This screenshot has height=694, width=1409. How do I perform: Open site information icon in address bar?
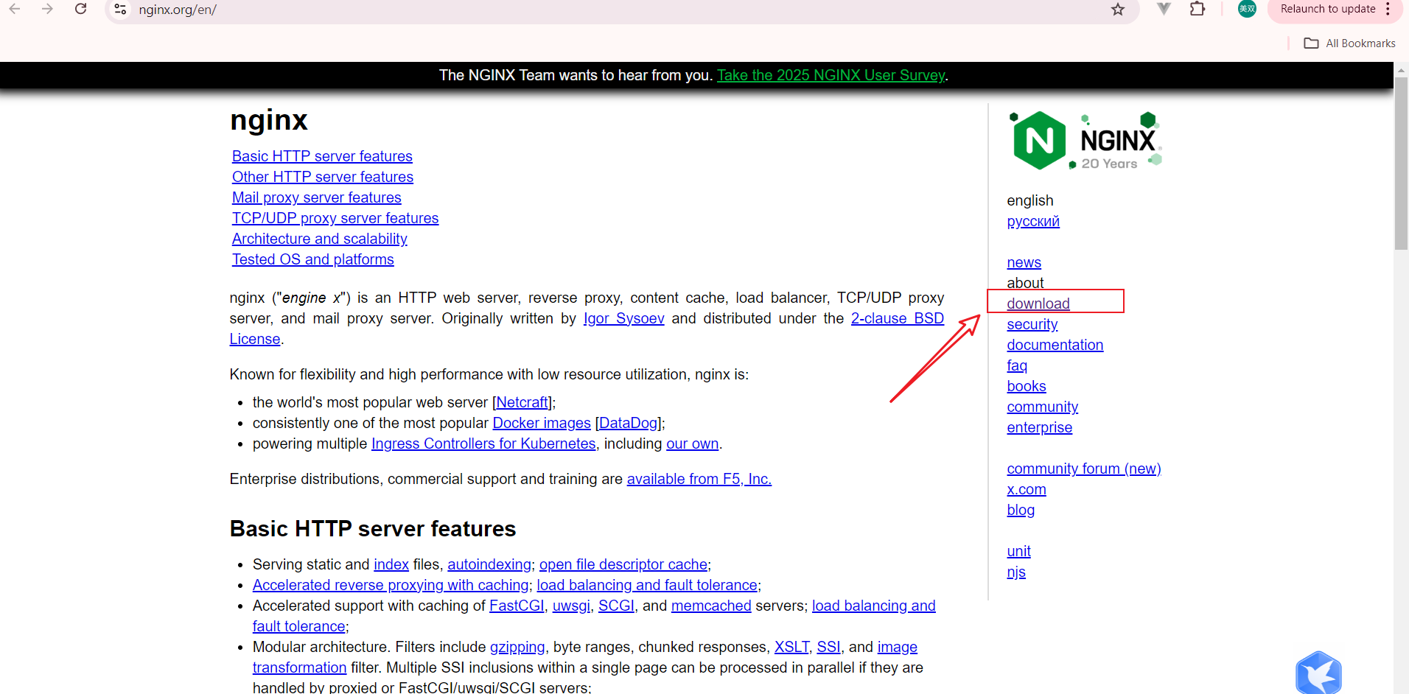click(x=121, y=10)
